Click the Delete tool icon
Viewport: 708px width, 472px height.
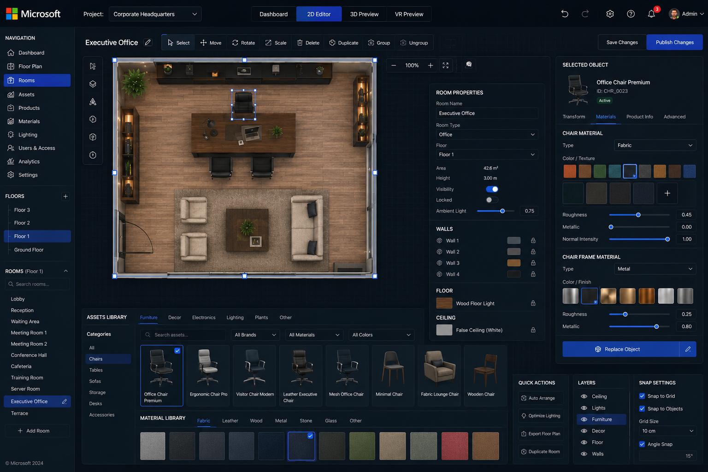click(x=300, y=43)
